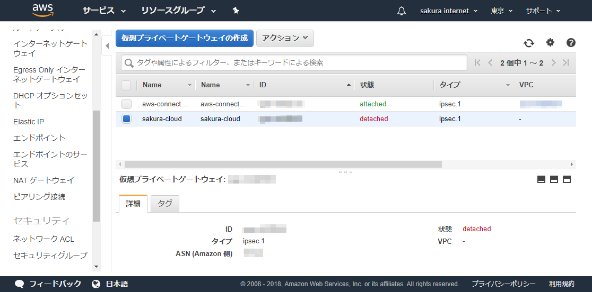
Task: Open the notifications bell icon
Action: coord(401,11)
